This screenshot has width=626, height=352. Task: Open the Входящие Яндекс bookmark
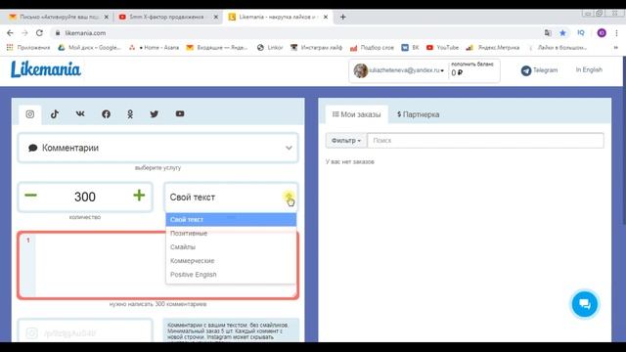point(217,48)
